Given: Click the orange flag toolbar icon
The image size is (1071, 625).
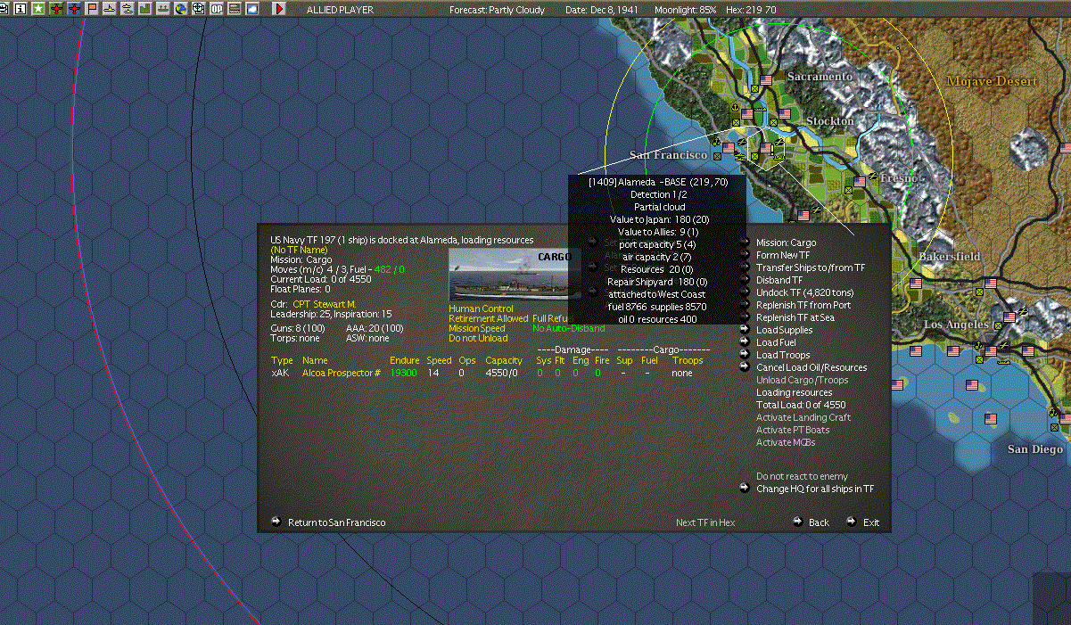Looking at the screenshot, I should click(92, 9).
